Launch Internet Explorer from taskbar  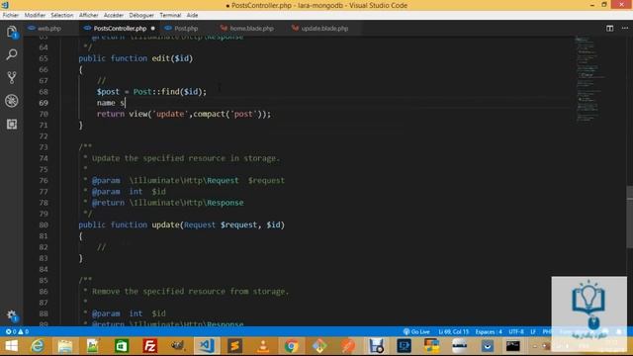pos(38,346)
